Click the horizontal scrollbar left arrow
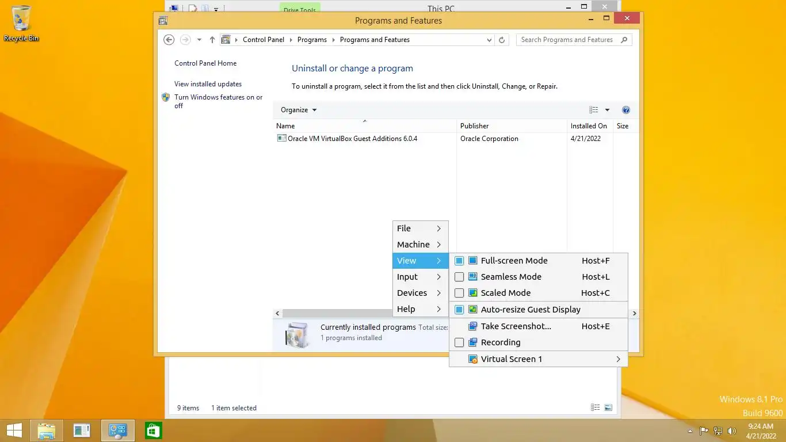Screen dimensions: 786x442 277,314
